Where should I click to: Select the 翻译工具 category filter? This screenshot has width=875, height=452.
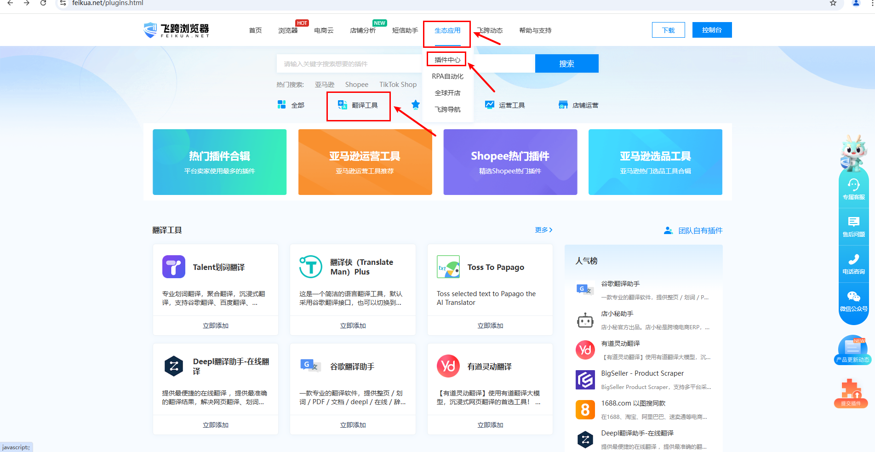pos(359,105)
